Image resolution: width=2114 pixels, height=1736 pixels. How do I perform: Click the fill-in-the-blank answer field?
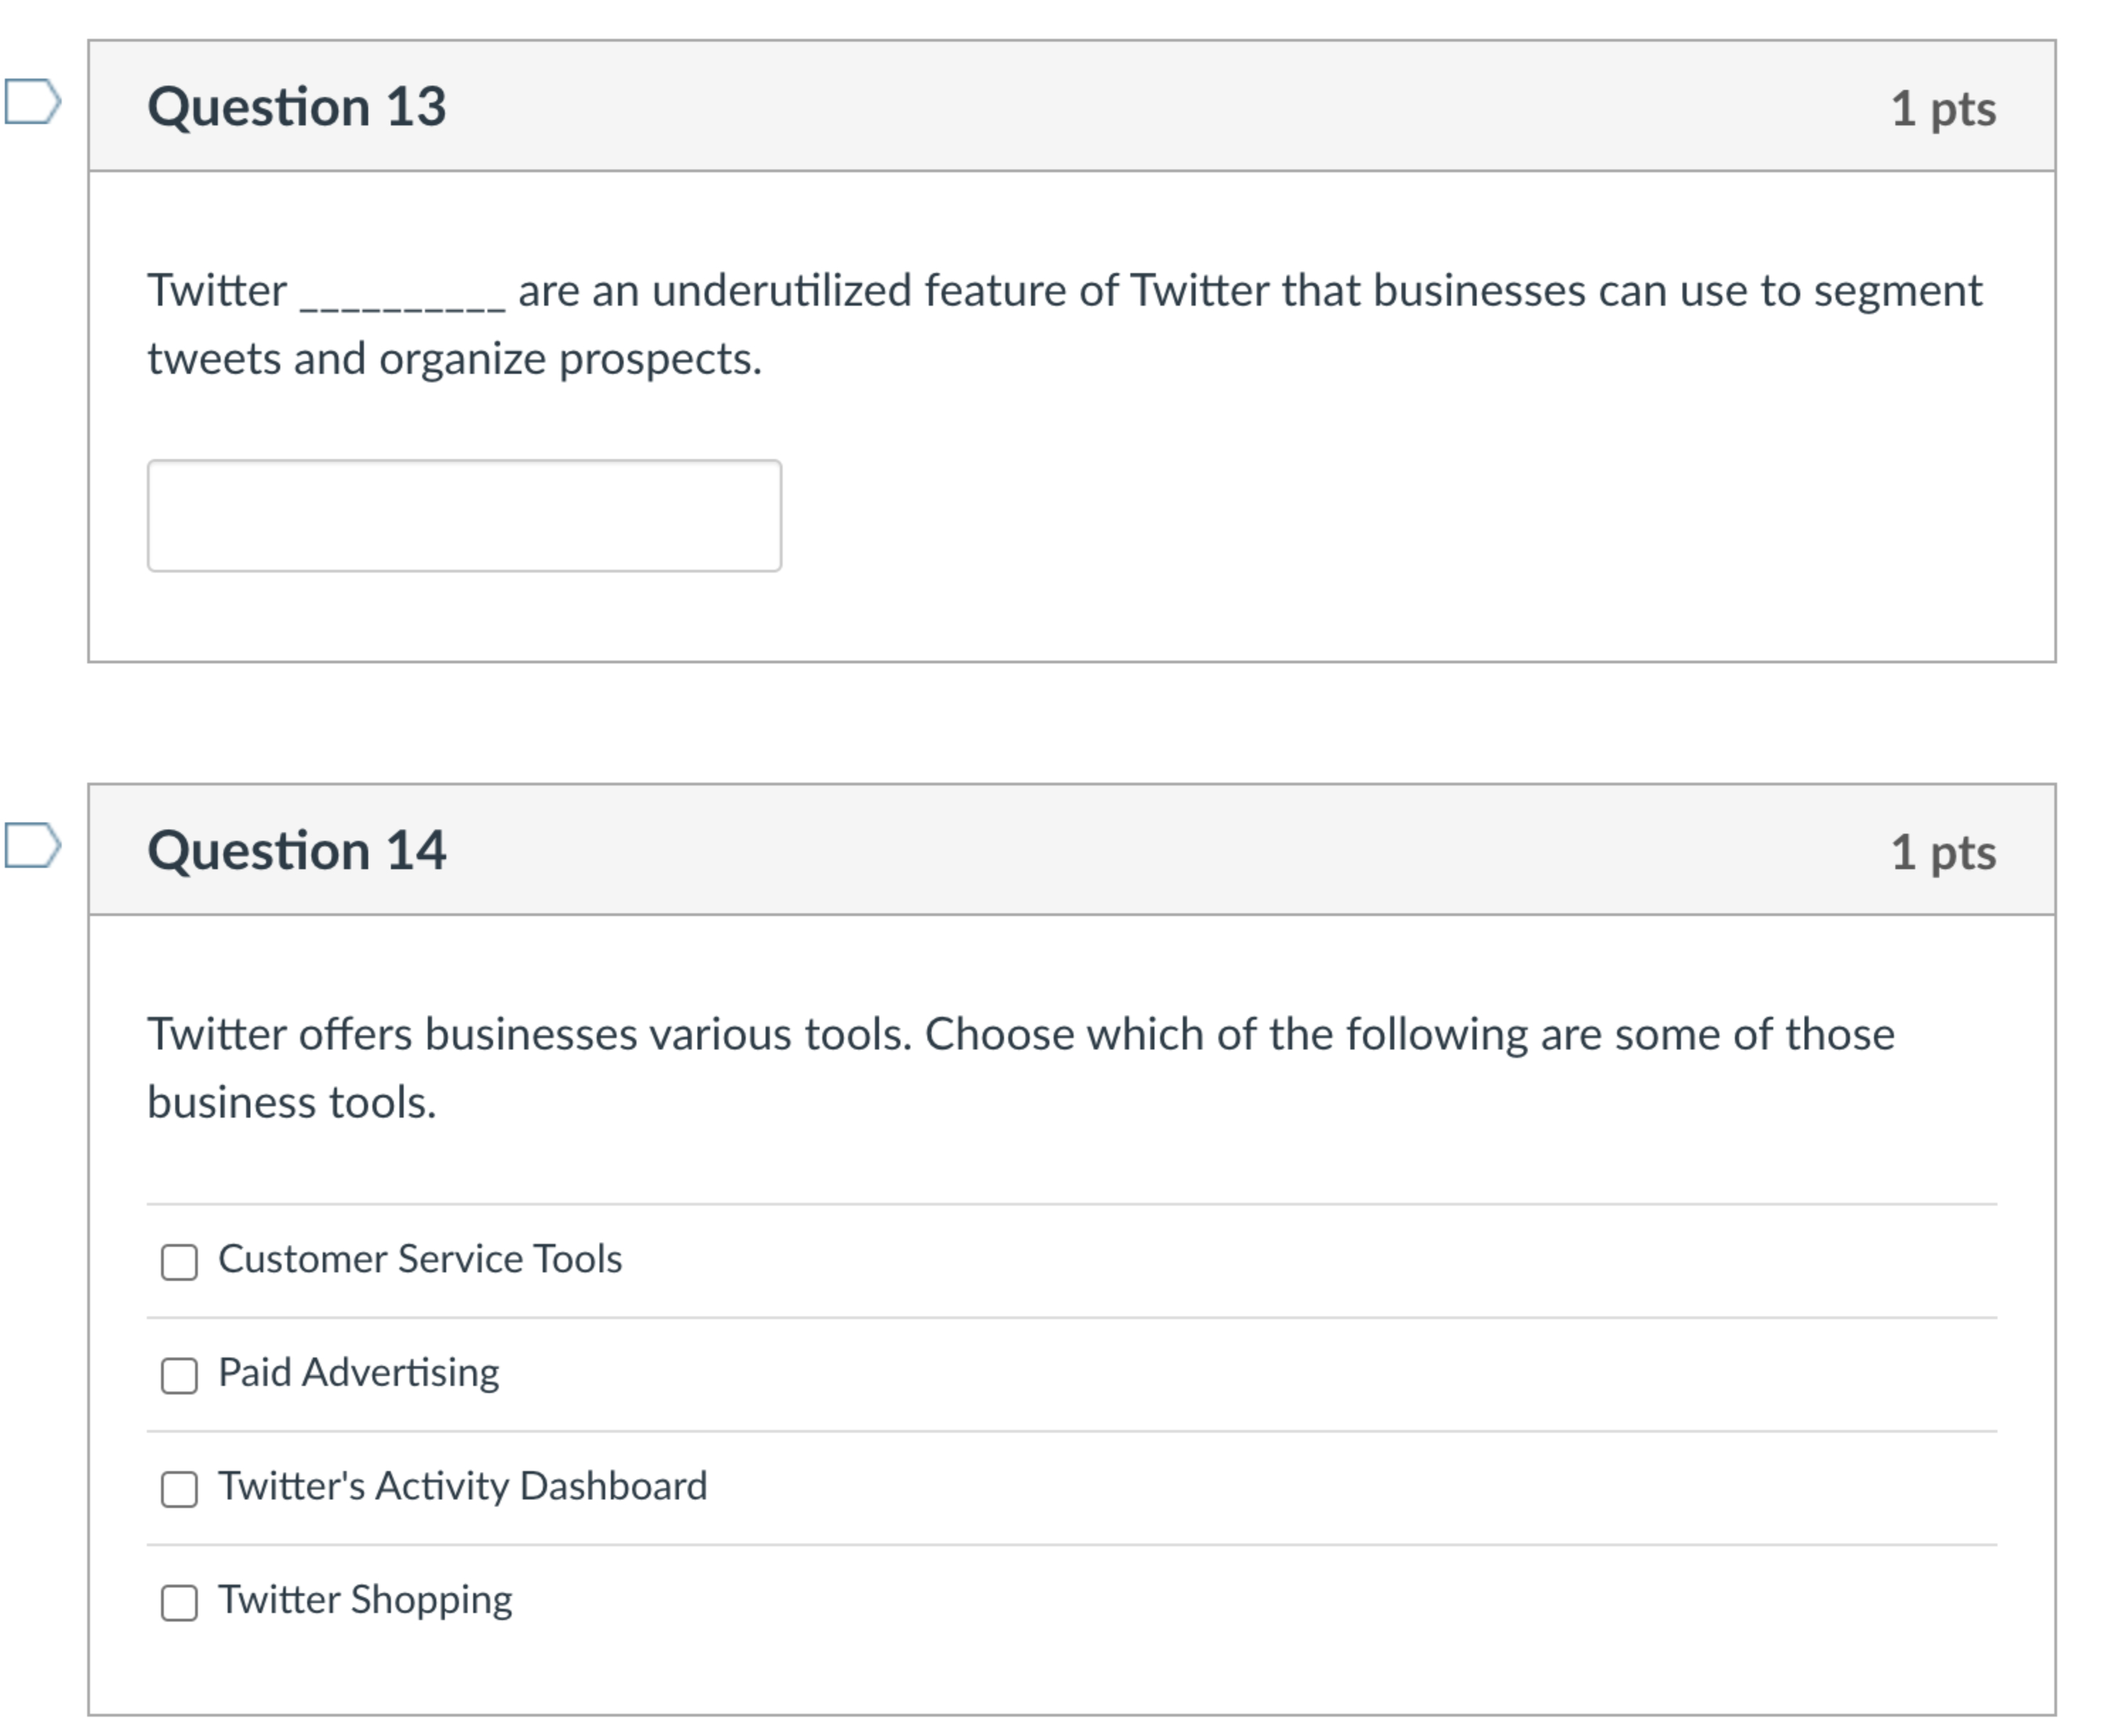point(463,516)
